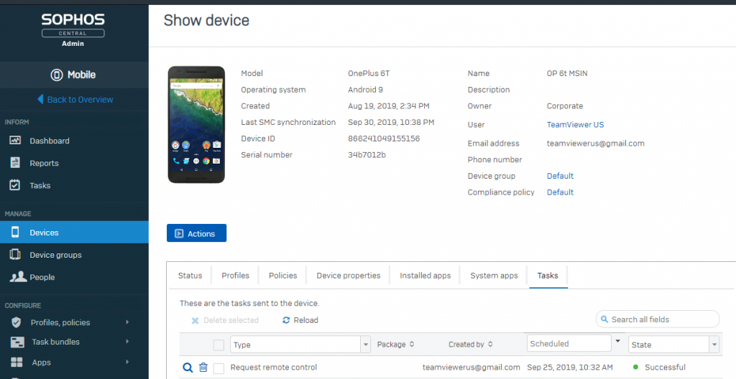Click the People icon in sidebar
The height and width of the screenshot is (379, 736).
click(x=18, y=277)
